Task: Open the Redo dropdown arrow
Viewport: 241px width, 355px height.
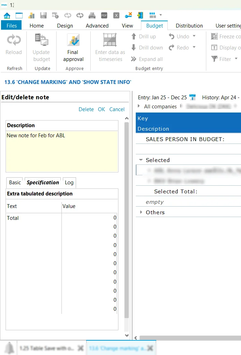Action: 194,47
